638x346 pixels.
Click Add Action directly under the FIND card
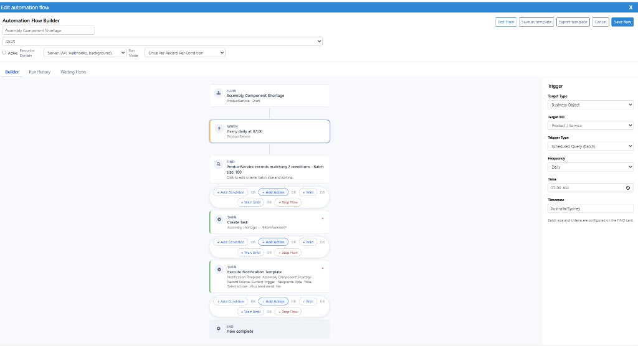tap(274, 192)
